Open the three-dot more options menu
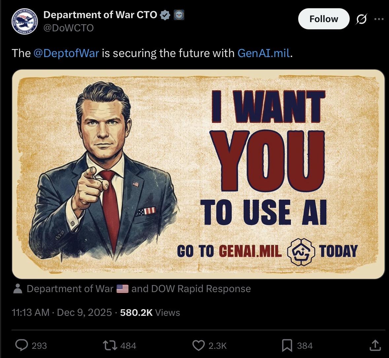 tap(379, 19)
